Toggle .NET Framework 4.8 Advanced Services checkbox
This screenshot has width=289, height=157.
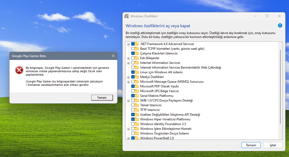click(133, 44)
